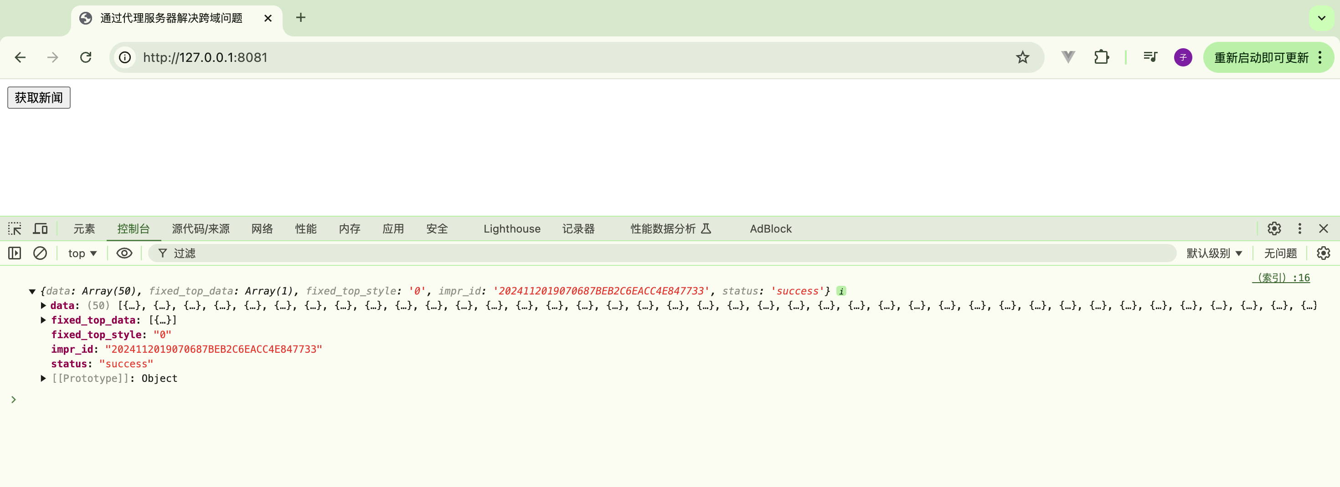Activate the inspect element picker
The height and width of the screenshot is (487, 1340).
click(x=15, y=228)
